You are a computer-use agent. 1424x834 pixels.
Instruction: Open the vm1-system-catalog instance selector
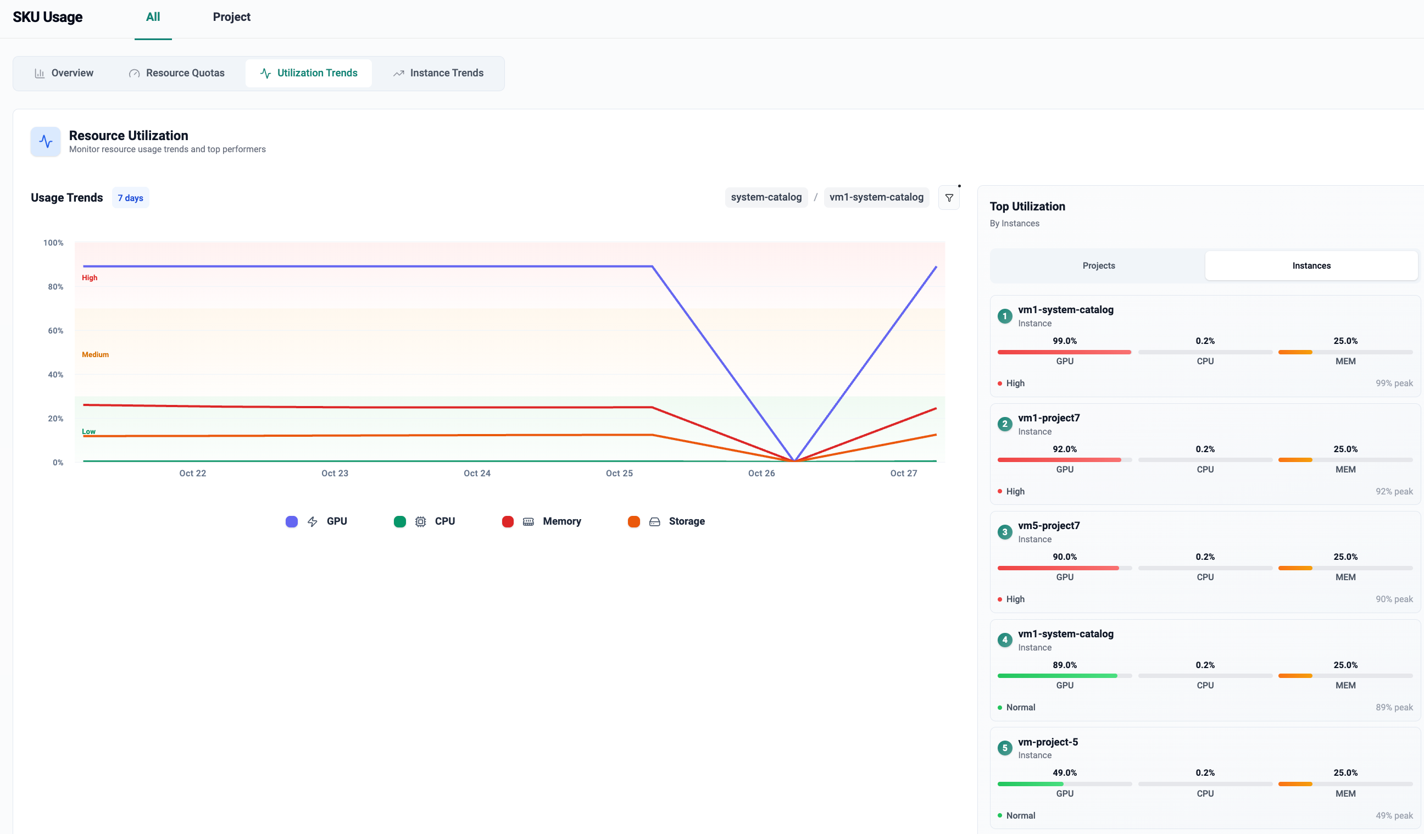876,197
